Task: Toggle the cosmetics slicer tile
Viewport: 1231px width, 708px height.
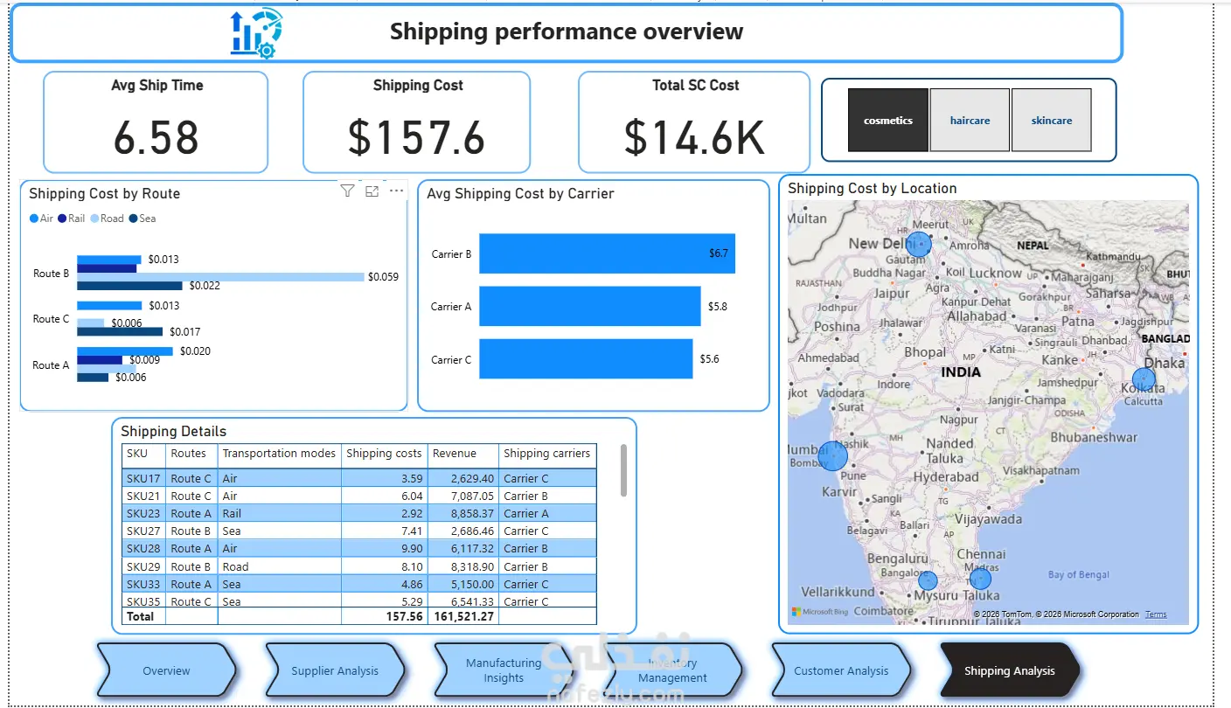Action: [x=888, y=121]
